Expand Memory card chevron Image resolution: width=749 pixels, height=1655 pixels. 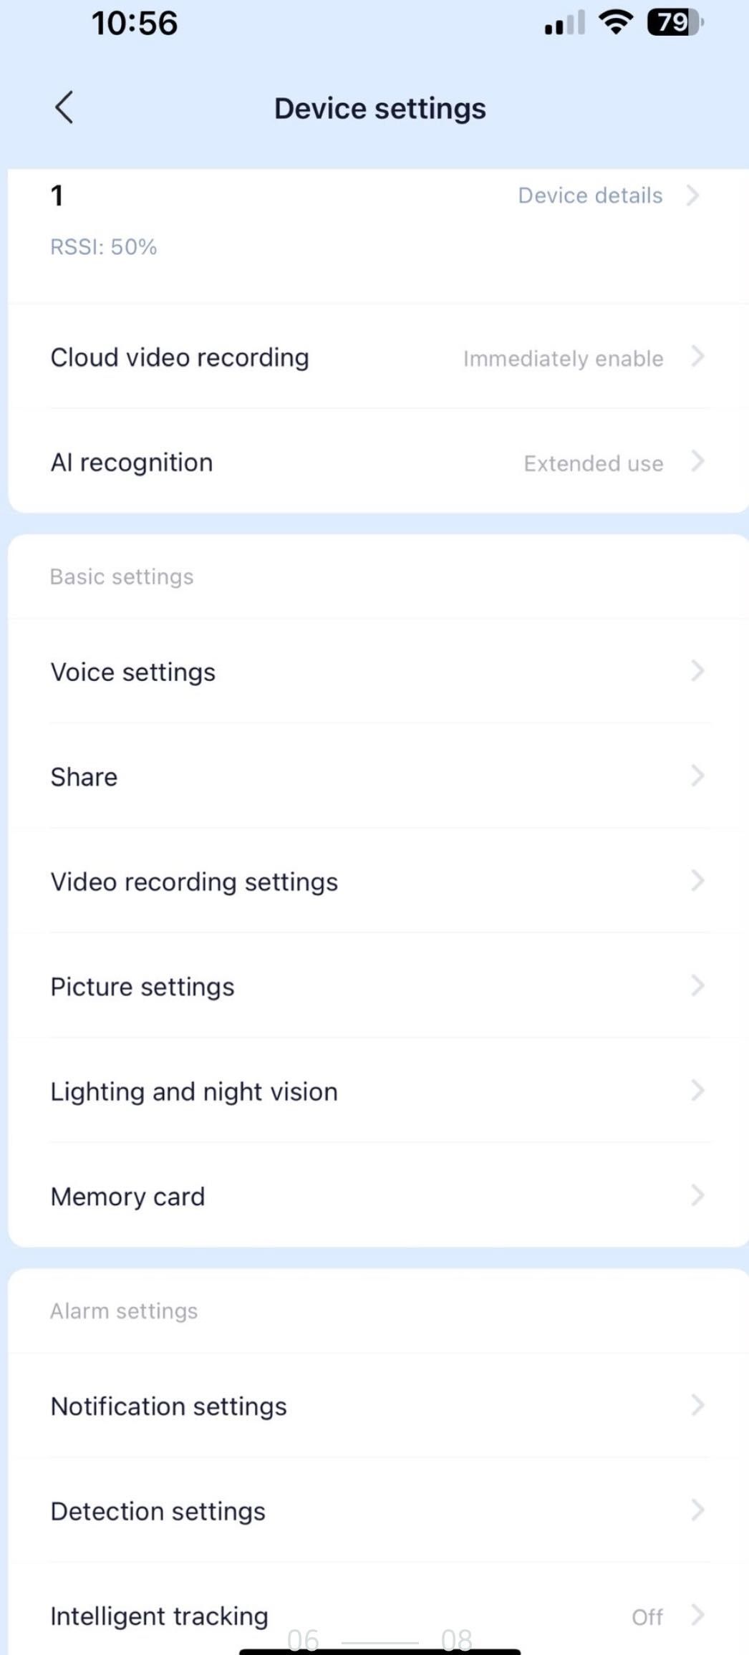click(x=697, y=1195)
